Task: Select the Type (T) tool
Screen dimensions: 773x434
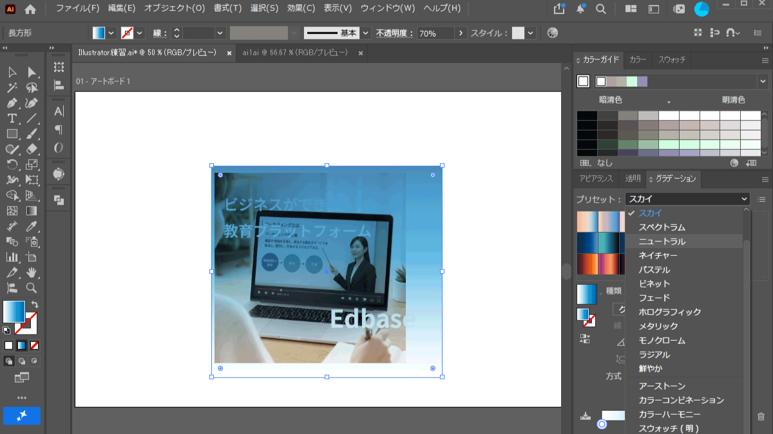Action: [12, 118]
